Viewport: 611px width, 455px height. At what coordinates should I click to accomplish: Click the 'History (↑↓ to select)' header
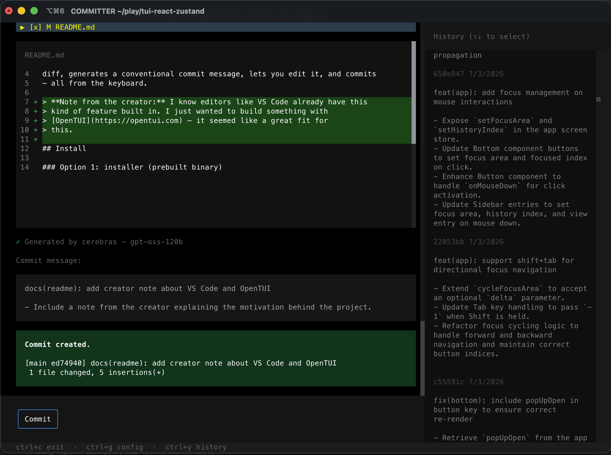tap(481, 36)
